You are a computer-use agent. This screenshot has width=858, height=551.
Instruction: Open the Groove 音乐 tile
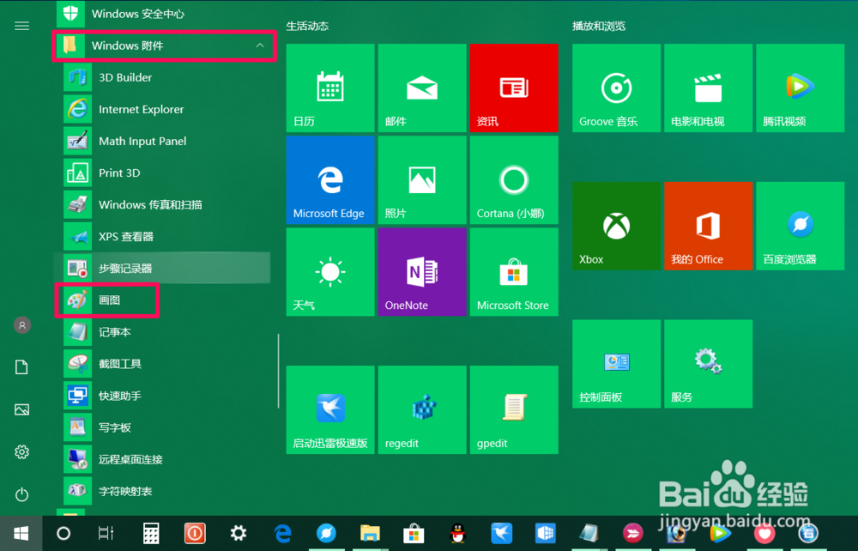[617, 88]
